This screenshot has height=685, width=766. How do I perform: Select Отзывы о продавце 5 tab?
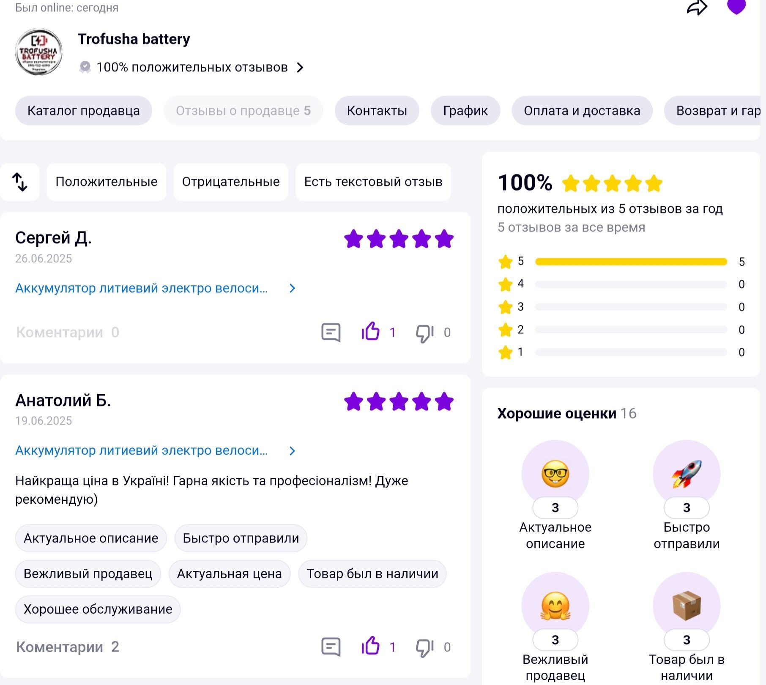click(x=243, y=111)
